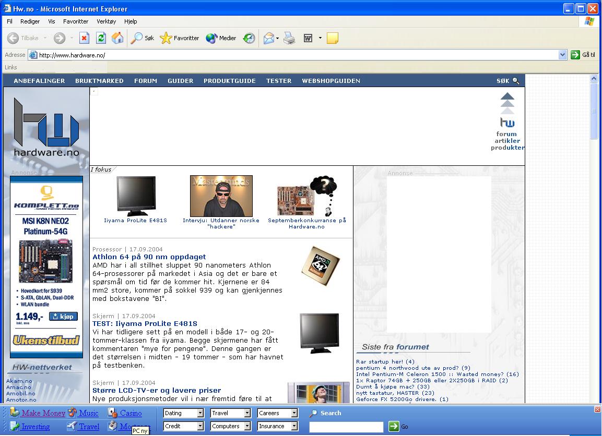This screenshot has height=436, width=602.
Task: Open the Travel dropdown combo box
Action: click(231, 413)
